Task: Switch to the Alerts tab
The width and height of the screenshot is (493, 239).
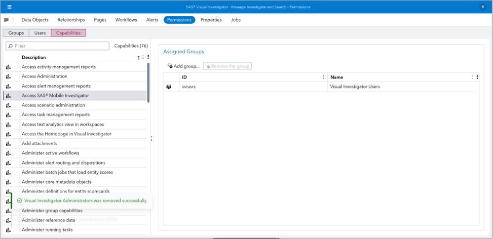Action: pyautogui.click(x=152, y=20)
